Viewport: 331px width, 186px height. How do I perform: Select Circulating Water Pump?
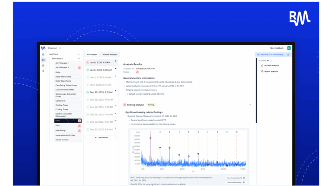[x=68, y=85]
